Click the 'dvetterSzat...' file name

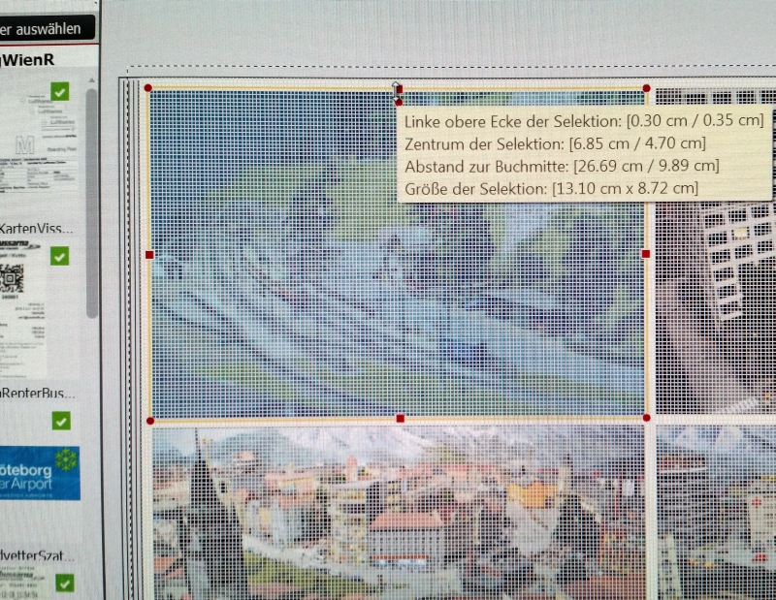click(x=37, y=556)
